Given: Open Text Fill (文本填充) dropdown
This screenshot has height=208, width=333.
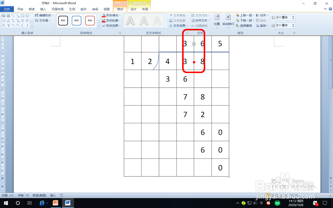Looking at the screenshot, I should (x=178, y=15).
